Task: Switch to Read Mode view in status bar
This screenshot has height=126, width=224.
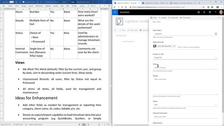Action: (x=79, y=125)
